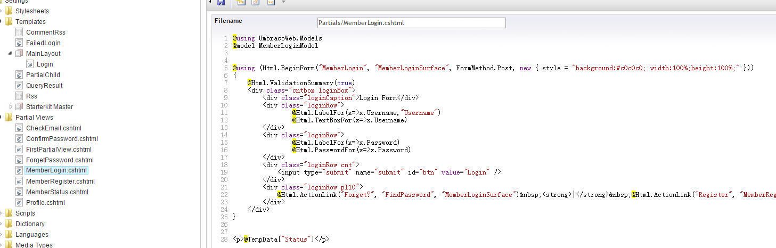Click the insert macro toolbar icon
776x248 pixels.
pos(271,2)
